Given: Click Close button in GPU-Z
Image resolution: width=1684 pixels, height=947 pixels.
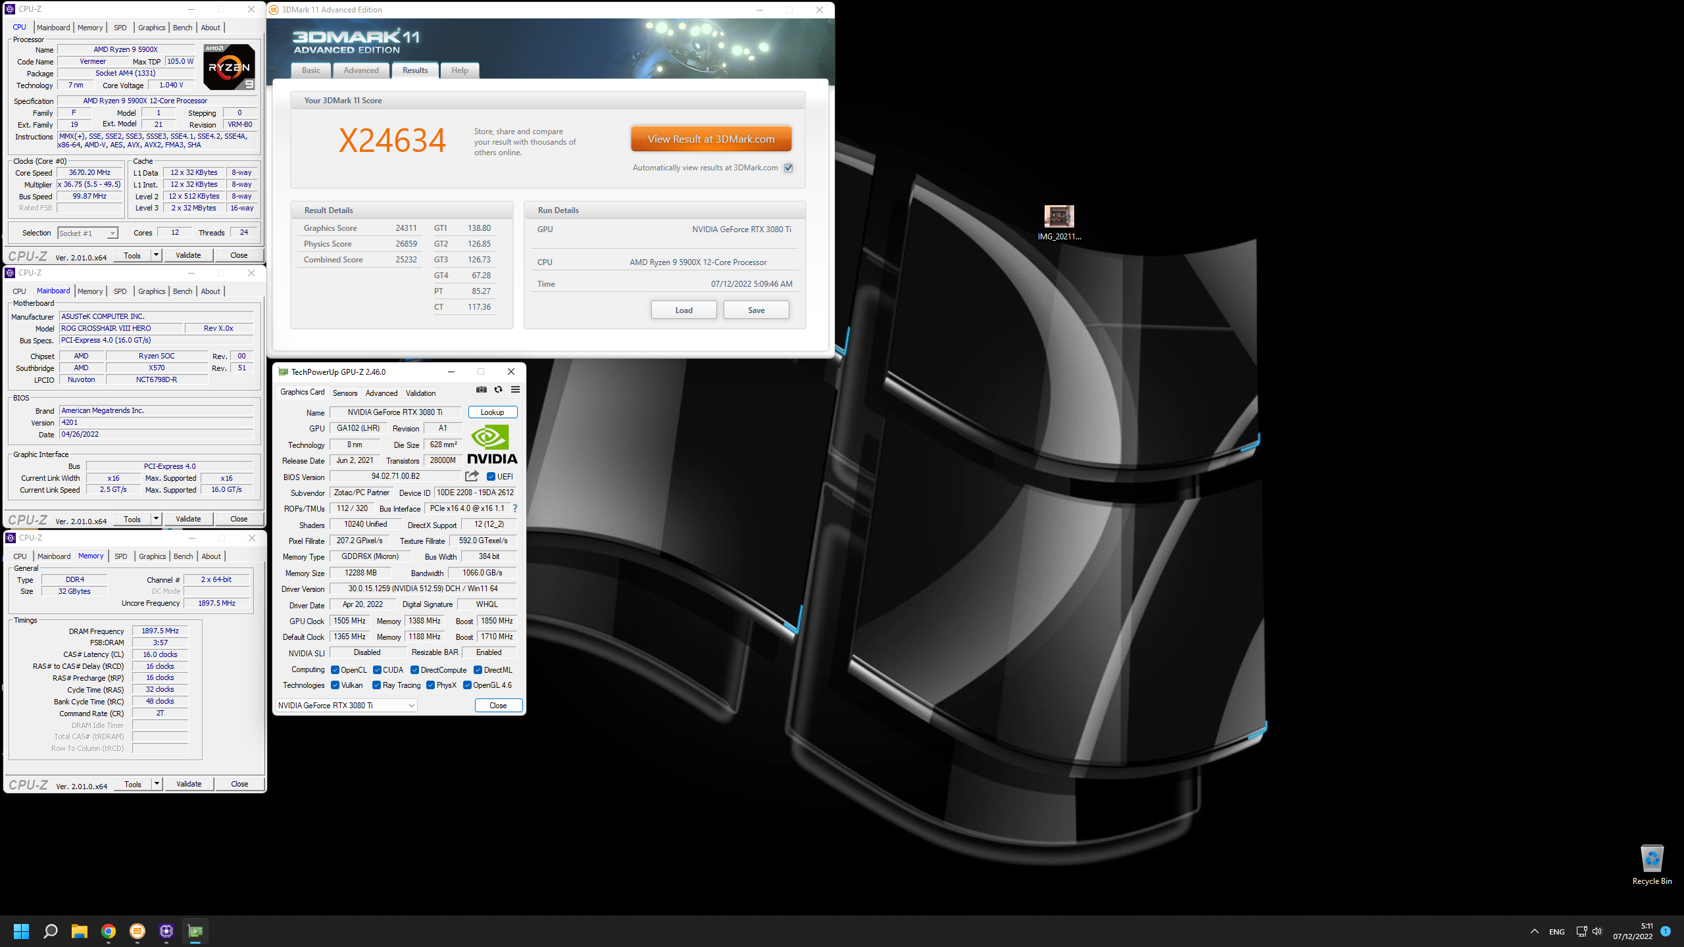Looking at the screenshot, I should [x=498, y=706].
